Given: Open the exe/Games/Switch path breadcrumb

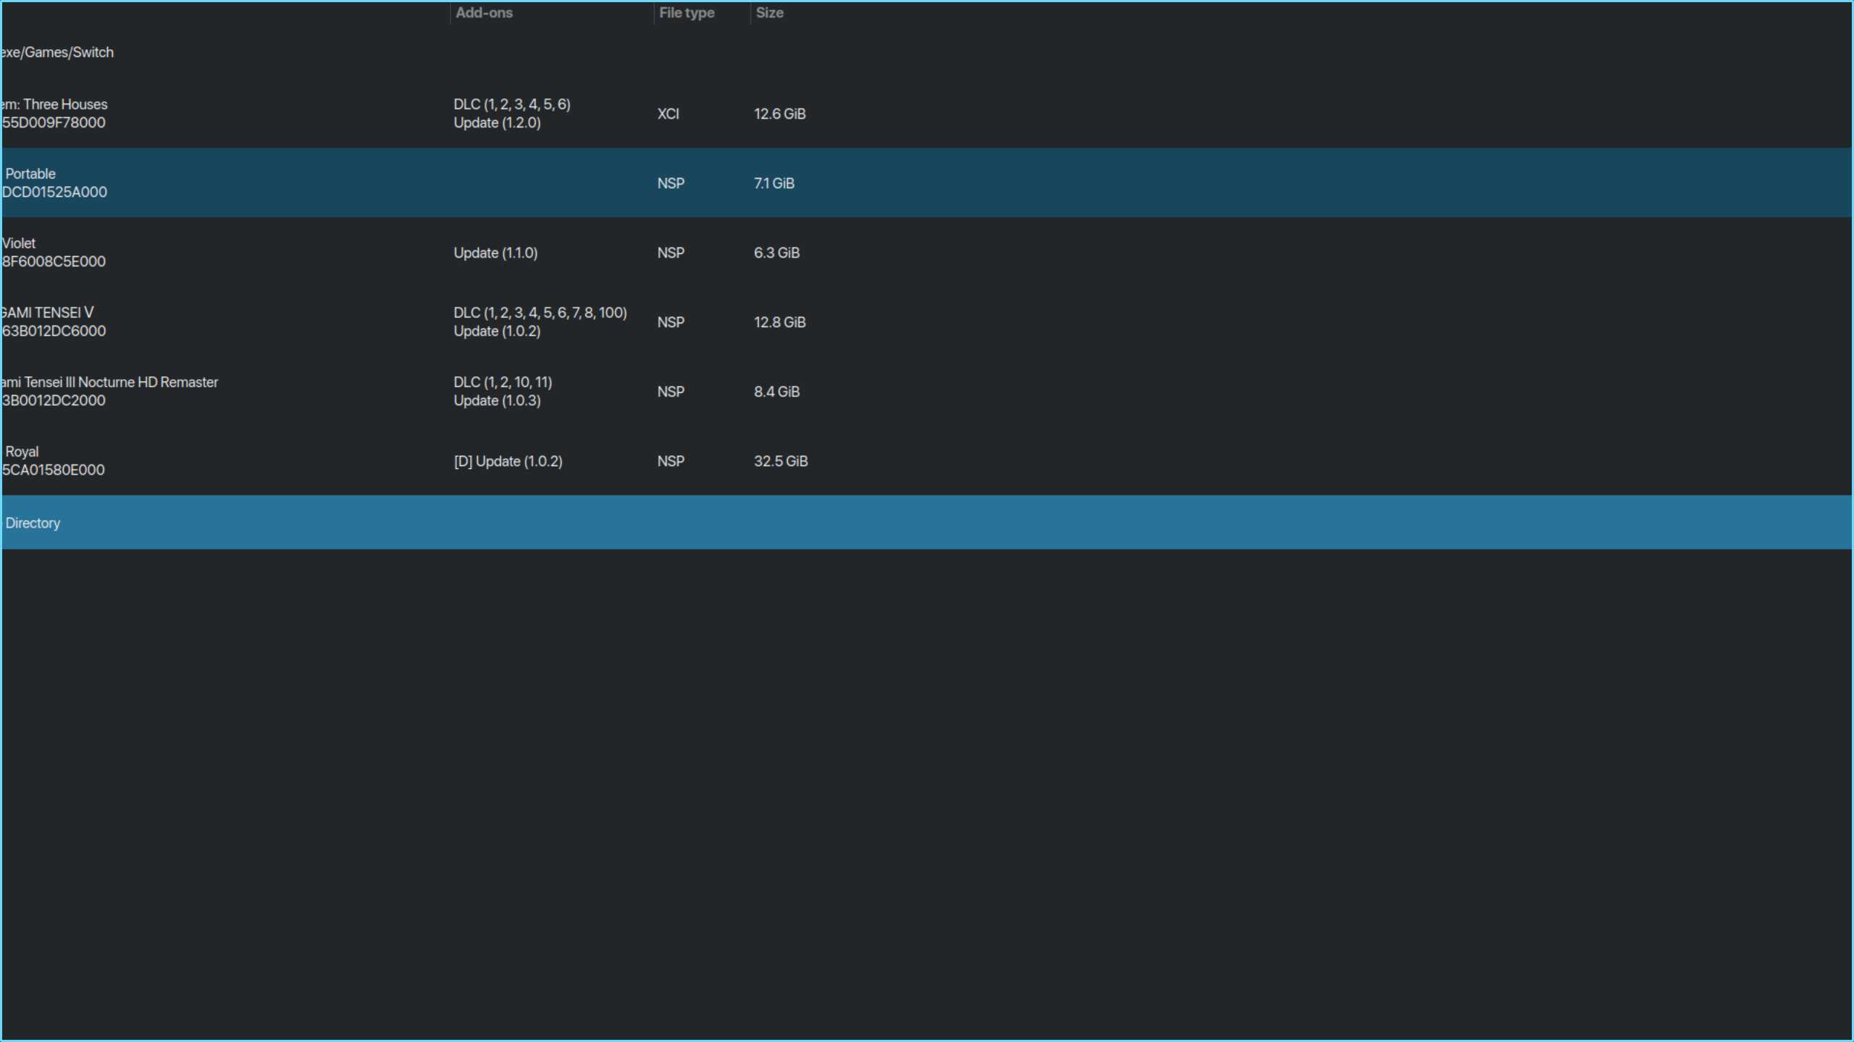Looking at the screenshot, I should 56,51.
